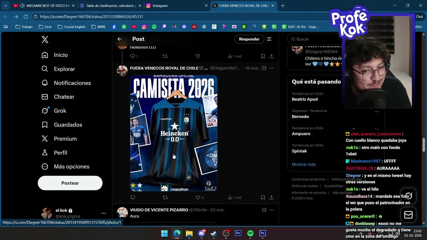Mute the MEGAMIX tab speaker icon
Screen dimensions: 427x240
click(x=22, y=6)
